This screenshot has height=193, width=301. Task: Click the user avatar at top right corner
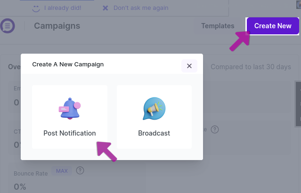pyautogui.click(x=299, y=4)
